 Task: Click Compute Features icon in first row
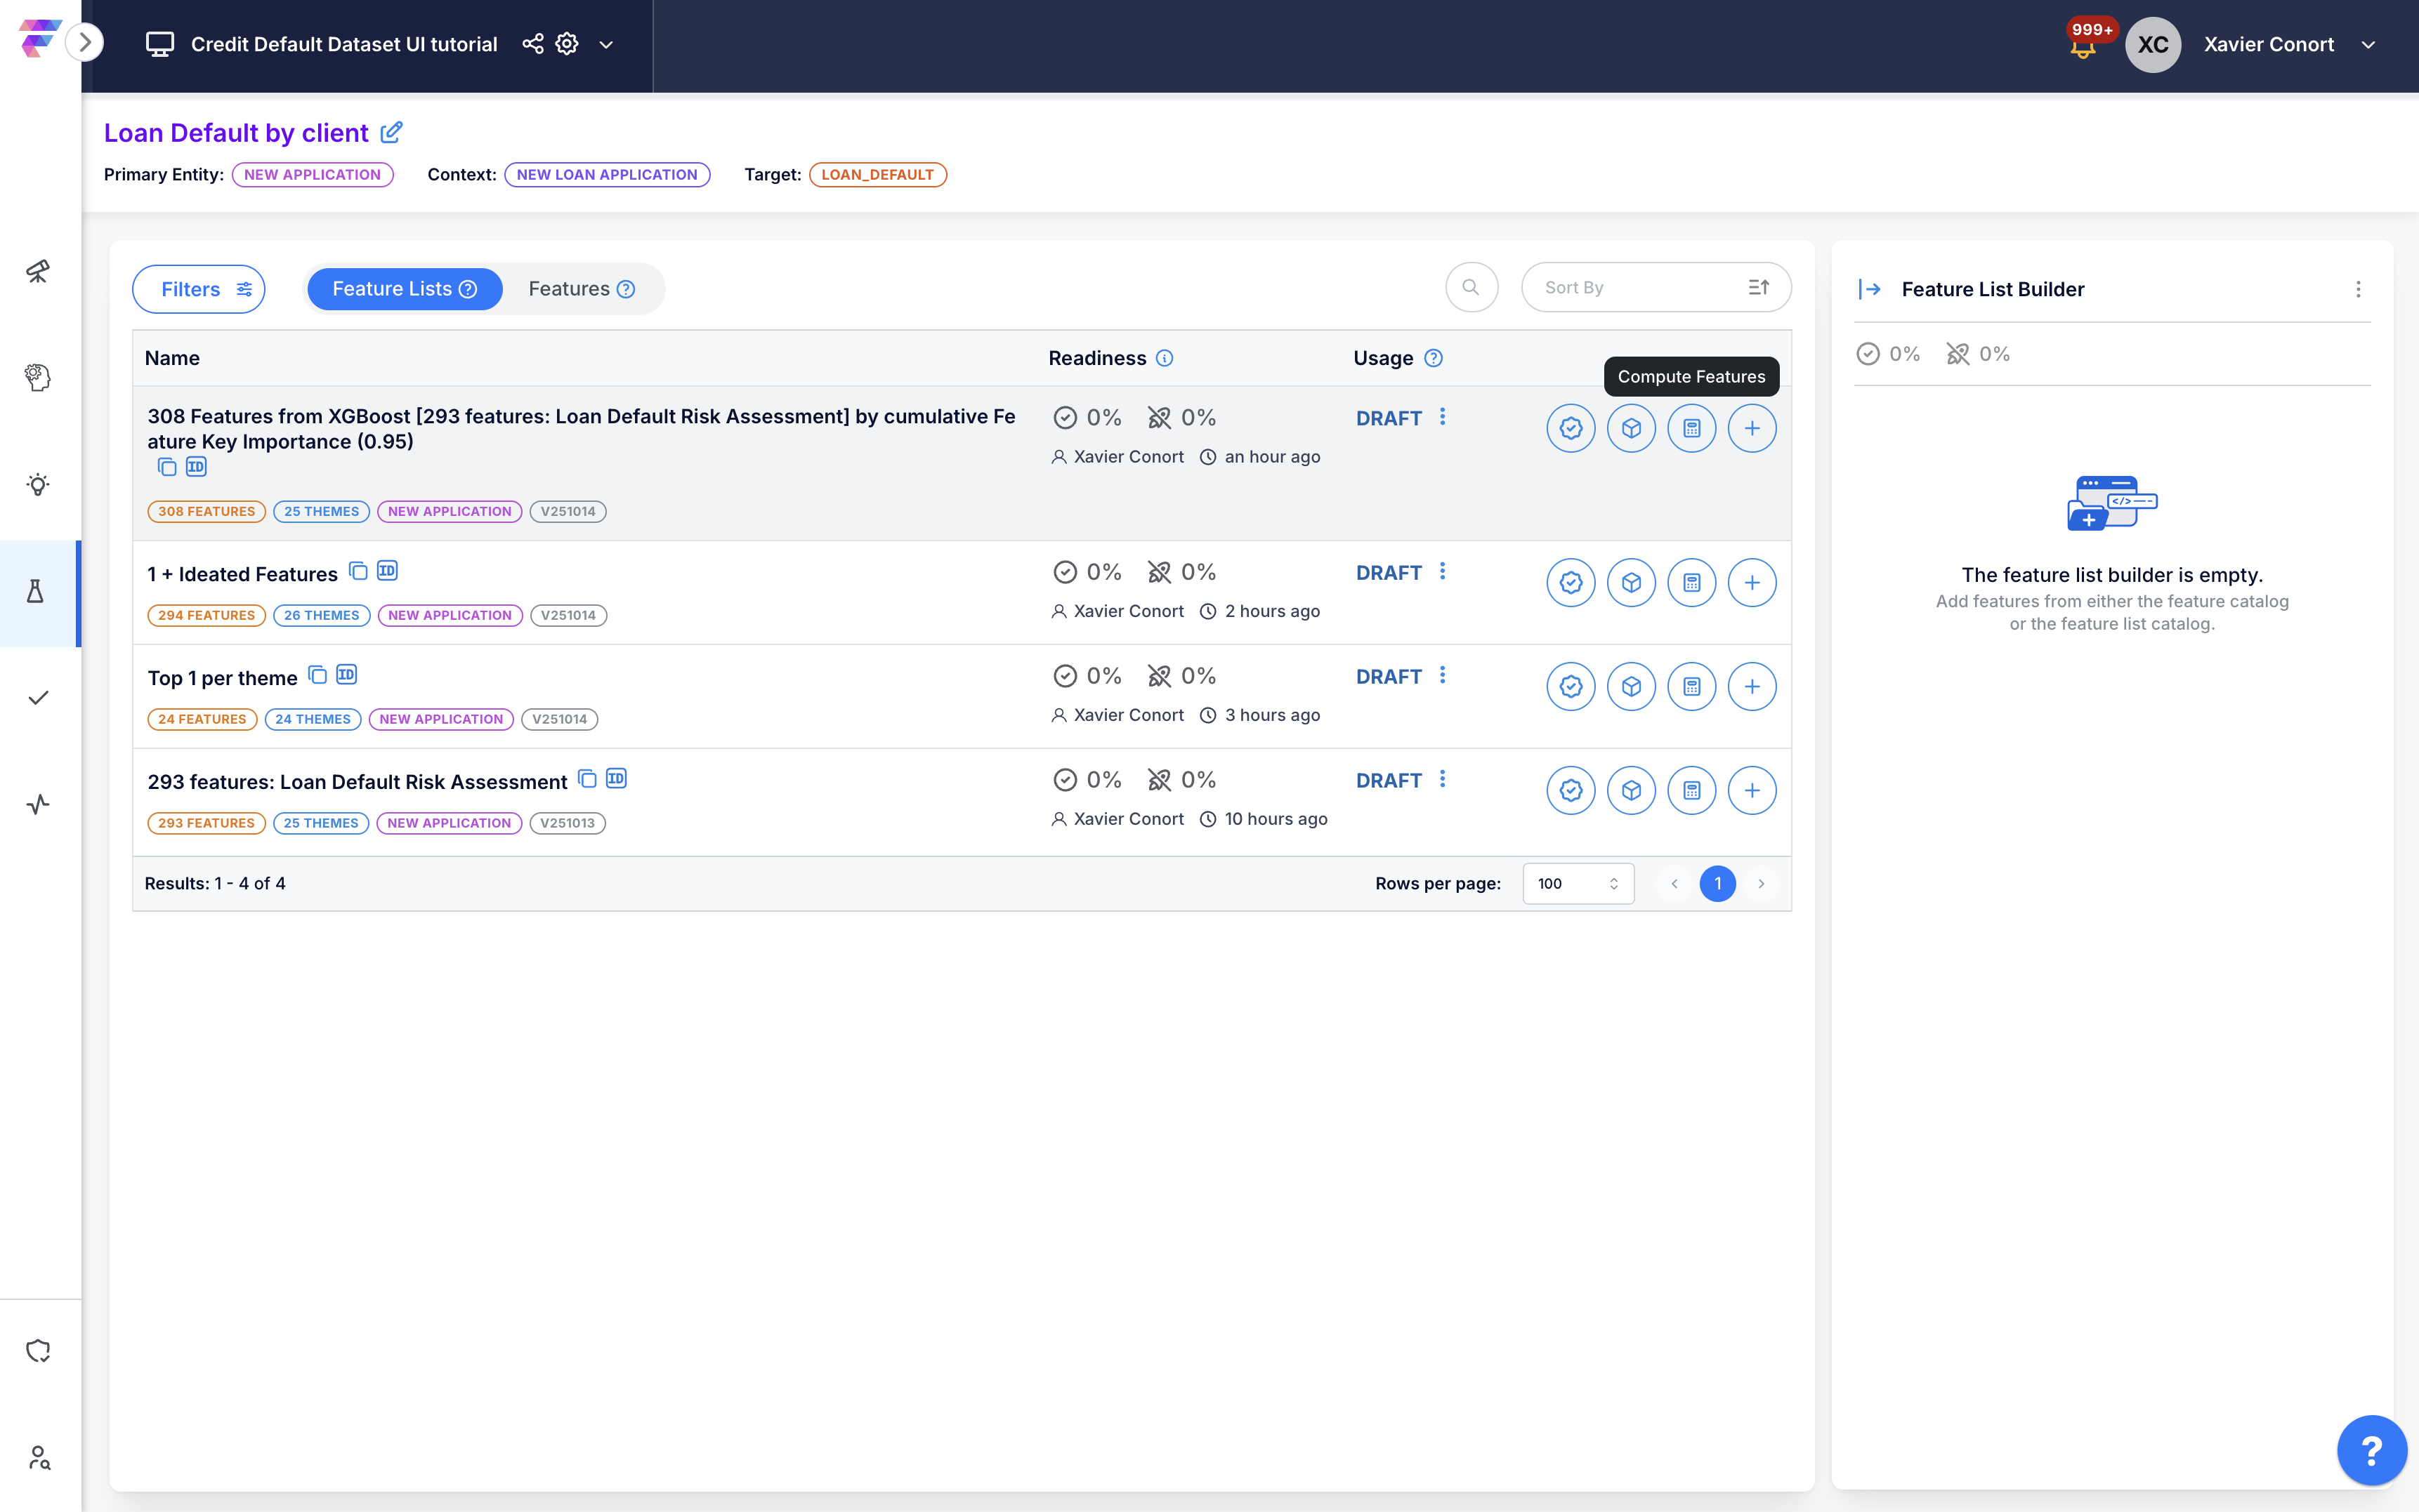tap(1691, 428)
